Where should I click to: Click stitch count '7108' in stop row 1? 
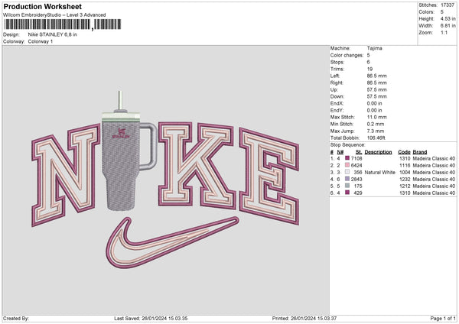(356, 158)
